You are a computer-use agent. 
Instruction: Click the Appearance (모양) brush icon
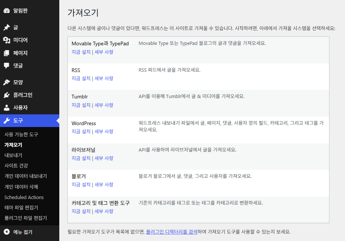pos(7,82)
